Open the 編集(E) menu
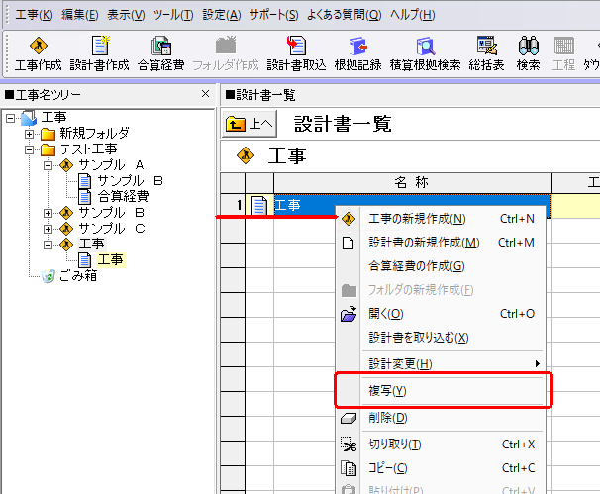This screenshot has height=494, width=600. point(79,15)
